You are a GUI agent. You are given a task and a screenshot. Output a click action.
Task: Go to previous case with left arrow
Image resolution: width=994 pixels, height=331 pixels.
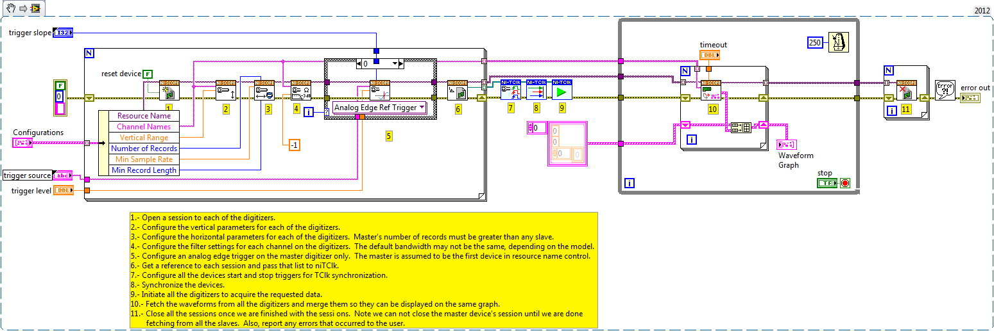(359, 64)
